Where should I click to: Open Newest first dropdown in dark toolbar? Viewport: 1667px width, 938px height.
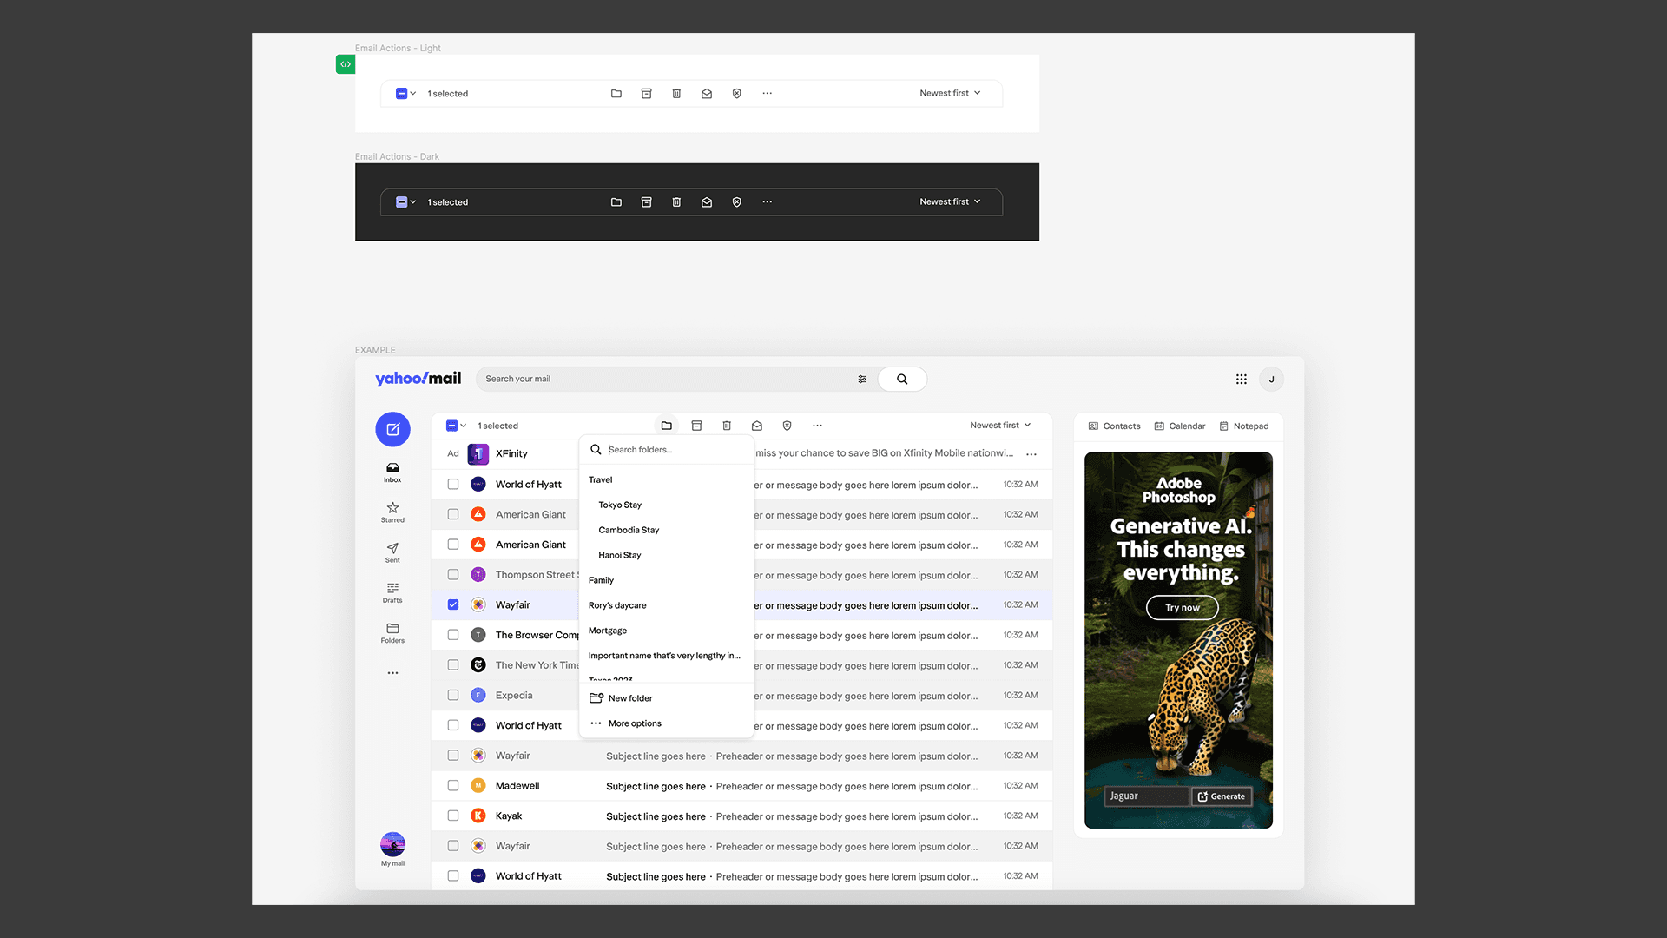coord(950,201)
